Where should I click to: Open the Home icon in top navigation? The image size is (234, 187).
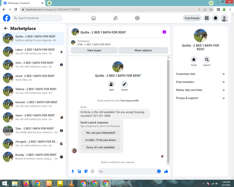(x=94, y=18)
